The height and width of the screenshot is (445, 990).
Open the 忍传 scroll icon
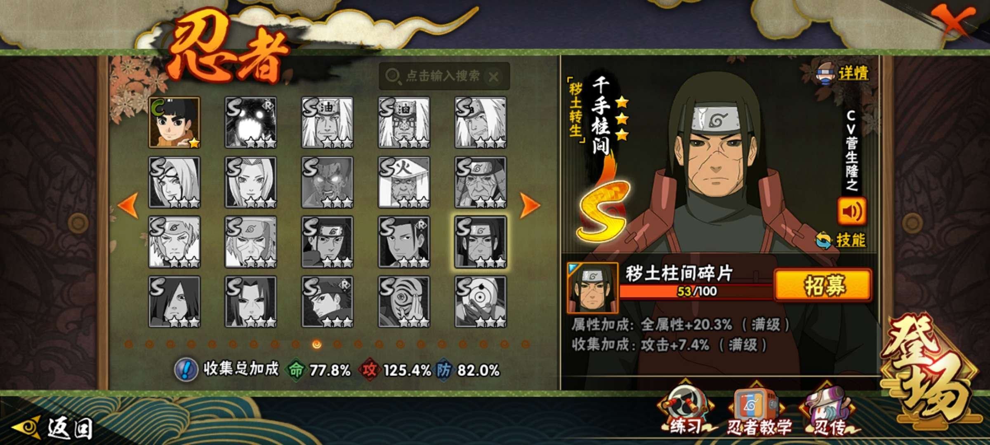pos(830,412)
